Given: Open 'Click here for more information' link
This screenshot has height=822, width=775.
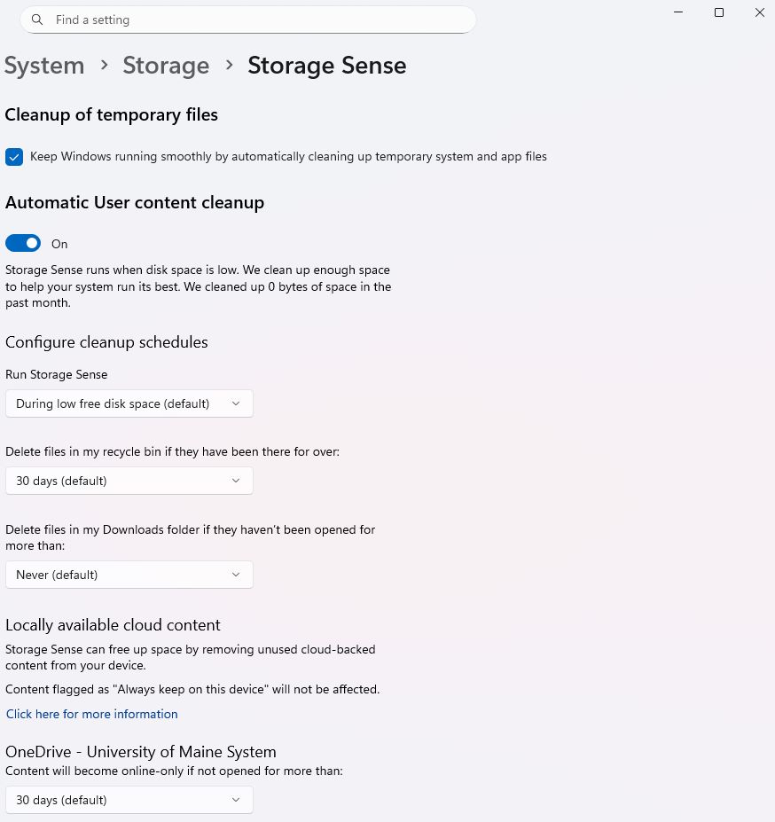Looking at the screenshot, I should (x=92, y=714).
